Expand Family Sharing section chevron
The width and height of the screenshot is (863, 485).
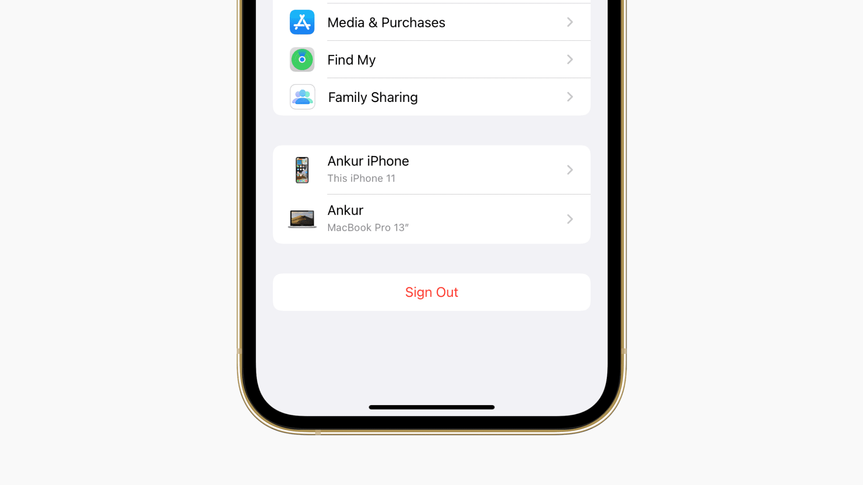coord(569,97)
